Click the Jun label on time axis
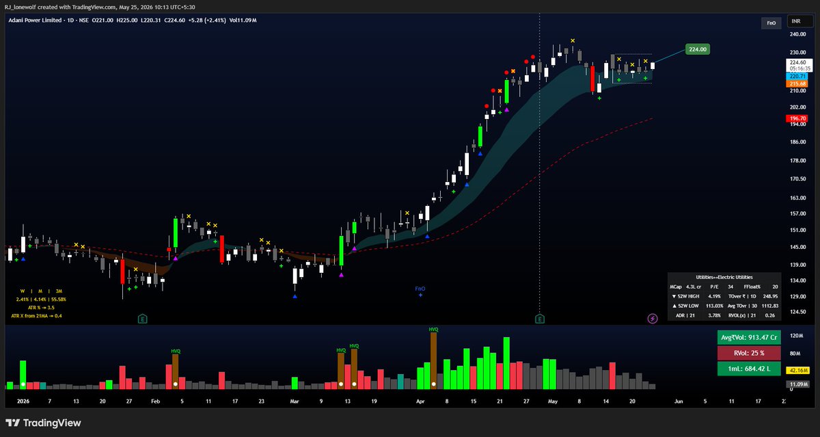 pyautogui.click(x=679, y=401)
